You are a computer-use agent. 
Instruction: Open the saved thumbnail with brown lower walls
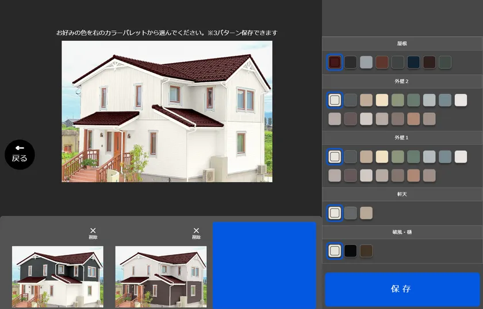tap(161, 277)
